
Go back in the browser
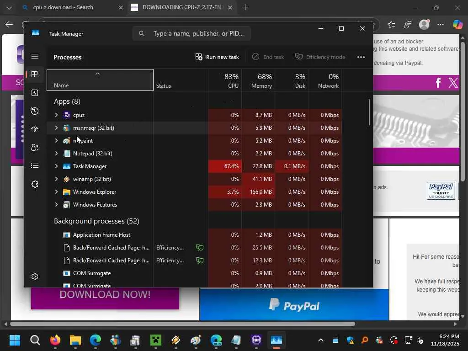(9, 25)
